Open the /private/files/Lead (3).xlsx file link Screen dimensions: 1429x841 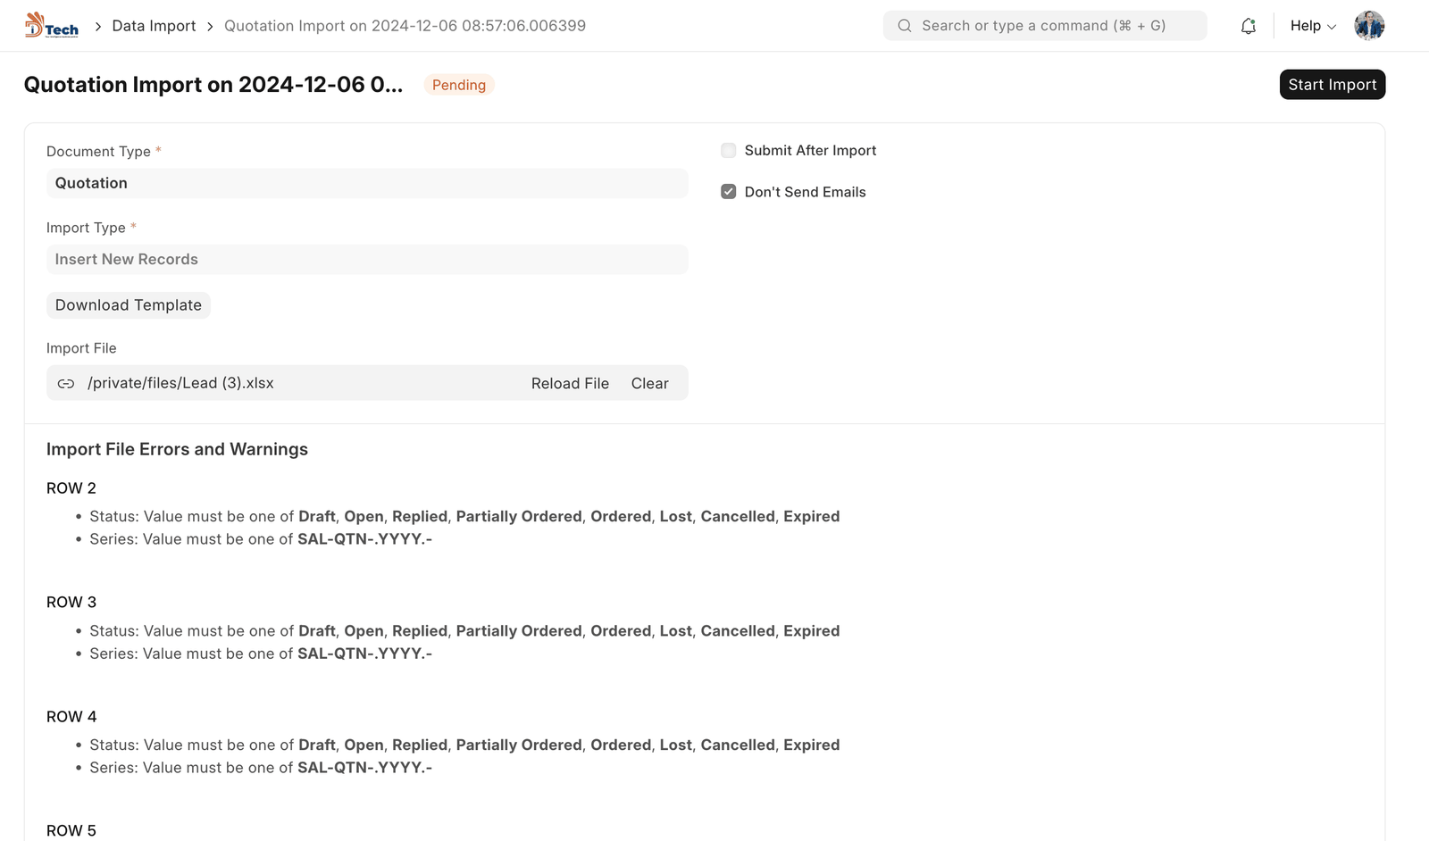(180, 383)
